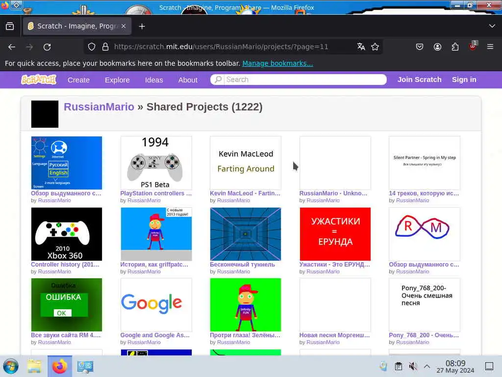502x377 pixels.
Task: Open the extensions puzzle icon
Action: 455,47
